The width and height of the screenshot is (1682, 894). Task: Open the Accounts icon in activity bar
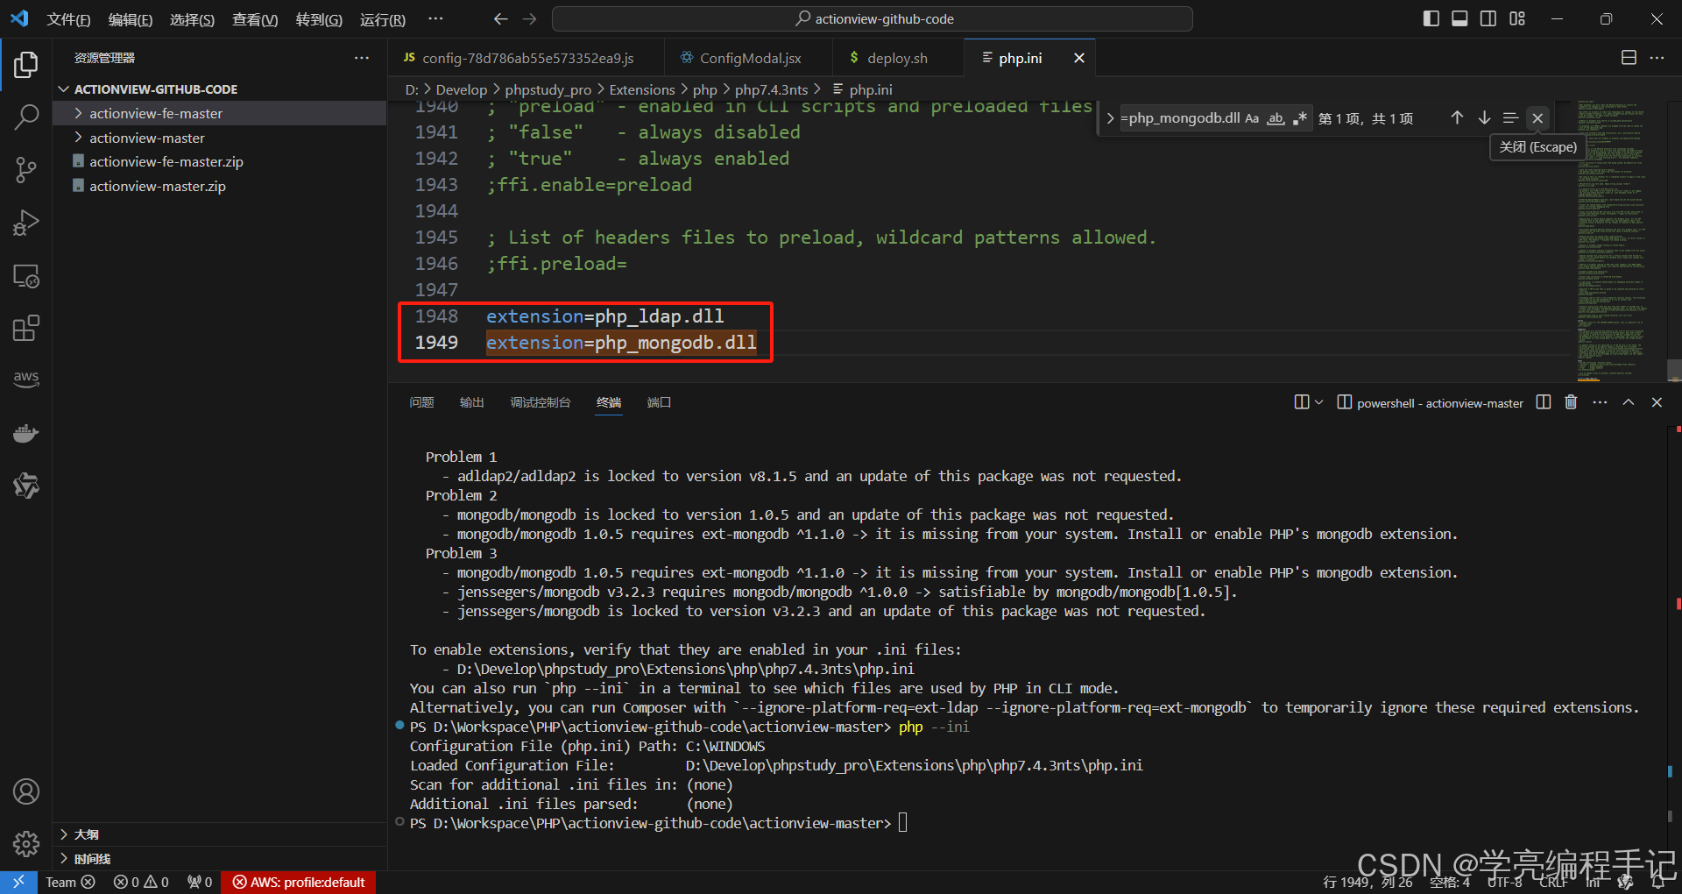click(x=25, y=791)
